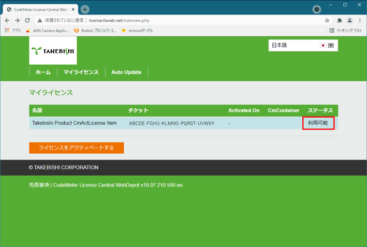
Task: Bookmark this page with the star icon
Action: 327,21
